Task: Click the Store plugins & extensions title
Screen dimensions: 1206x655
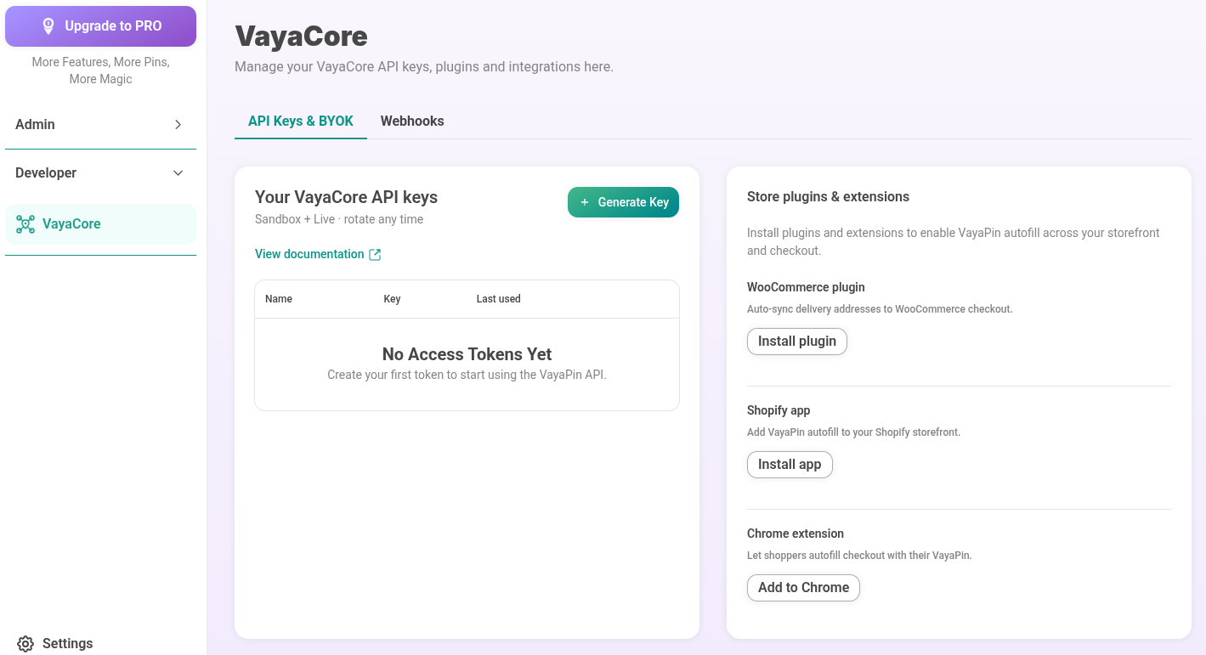Action: pyautogui.click(x=828, y=197)
